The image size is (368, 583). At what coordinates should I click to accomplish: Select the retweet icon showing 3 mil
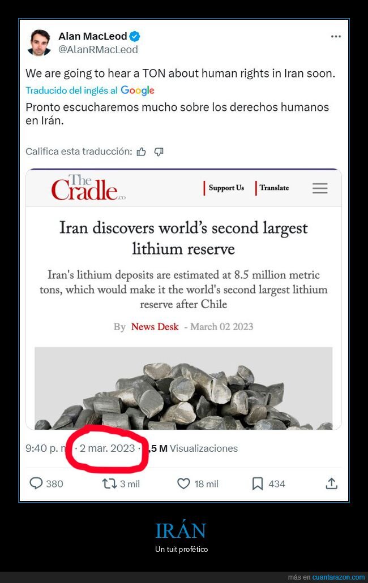click(x=105, y=483)
